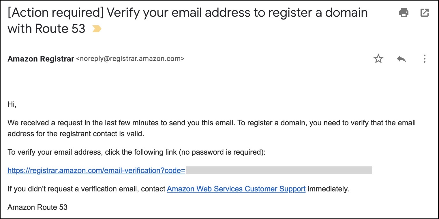Open the three-dot more options menu
Screen dimensions: 439x219
tap(424, 59)
